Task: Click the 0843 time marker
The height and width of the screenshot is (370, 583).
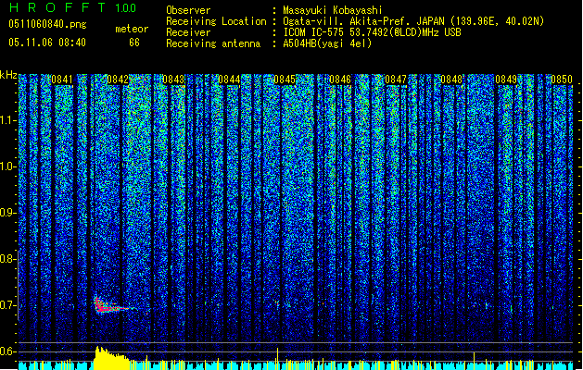Action: pyautogui.click(x=173, y=80)
